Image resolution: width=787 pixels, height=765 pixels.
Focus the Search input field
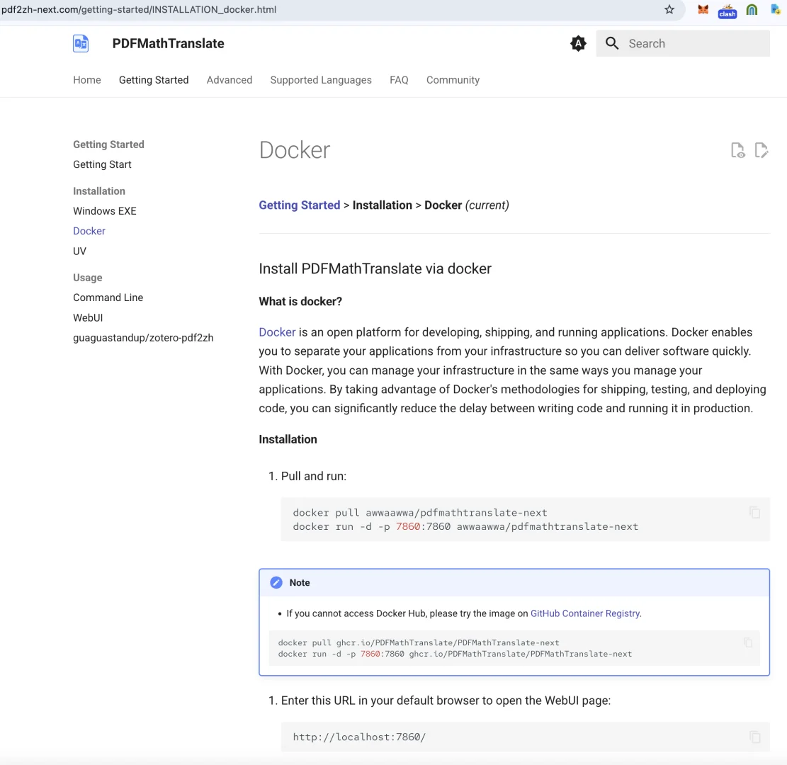[683, 43]
